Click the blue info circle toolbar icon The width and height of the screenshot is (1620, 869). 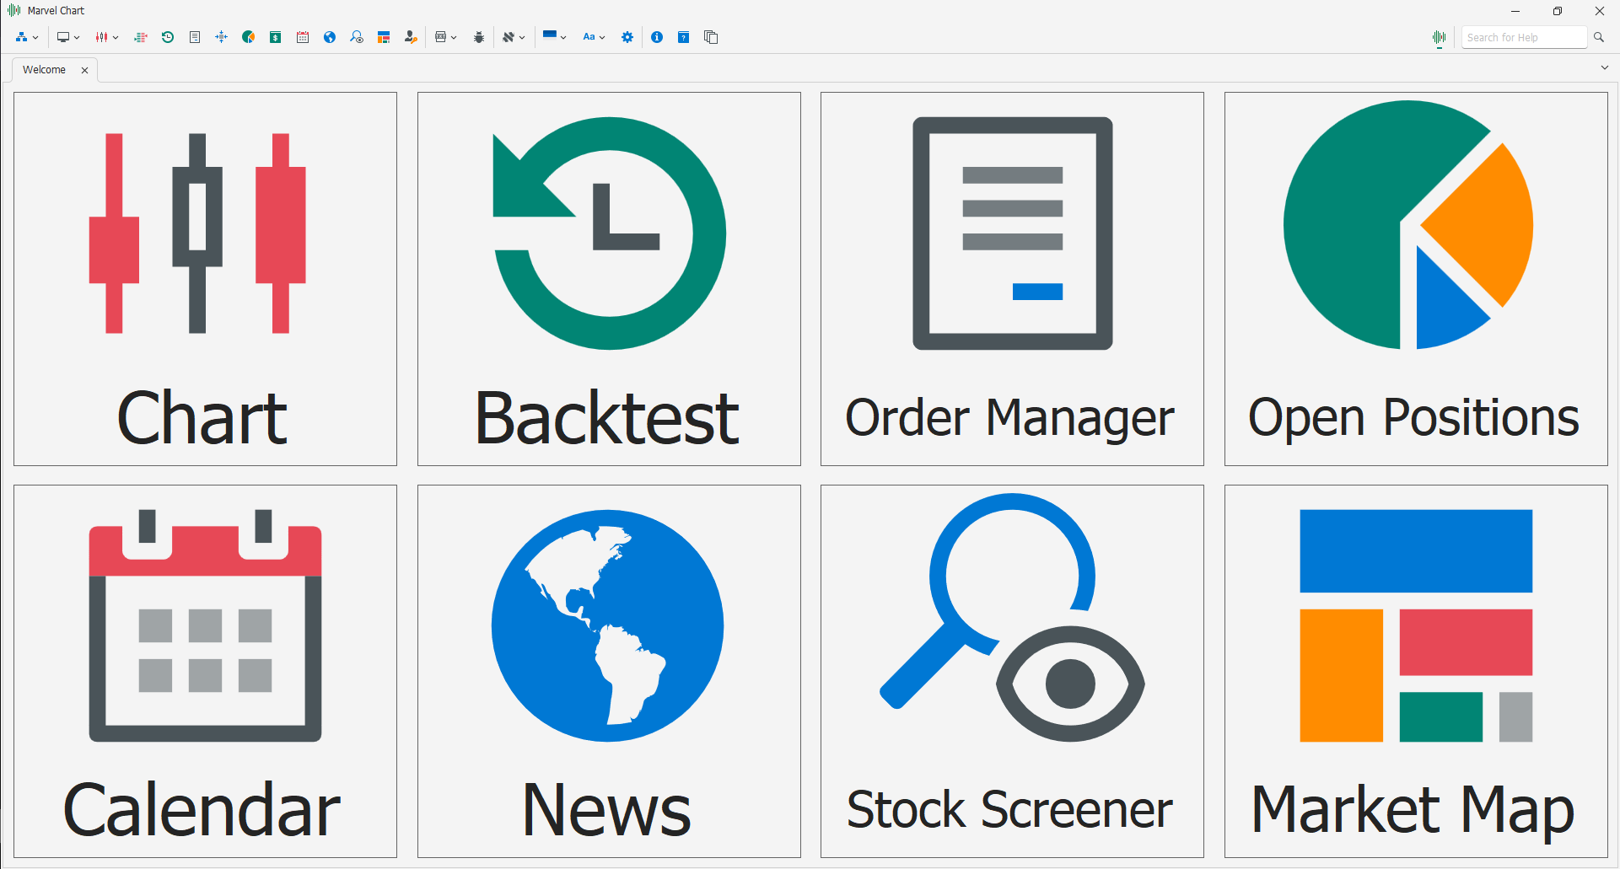point(657,37)
